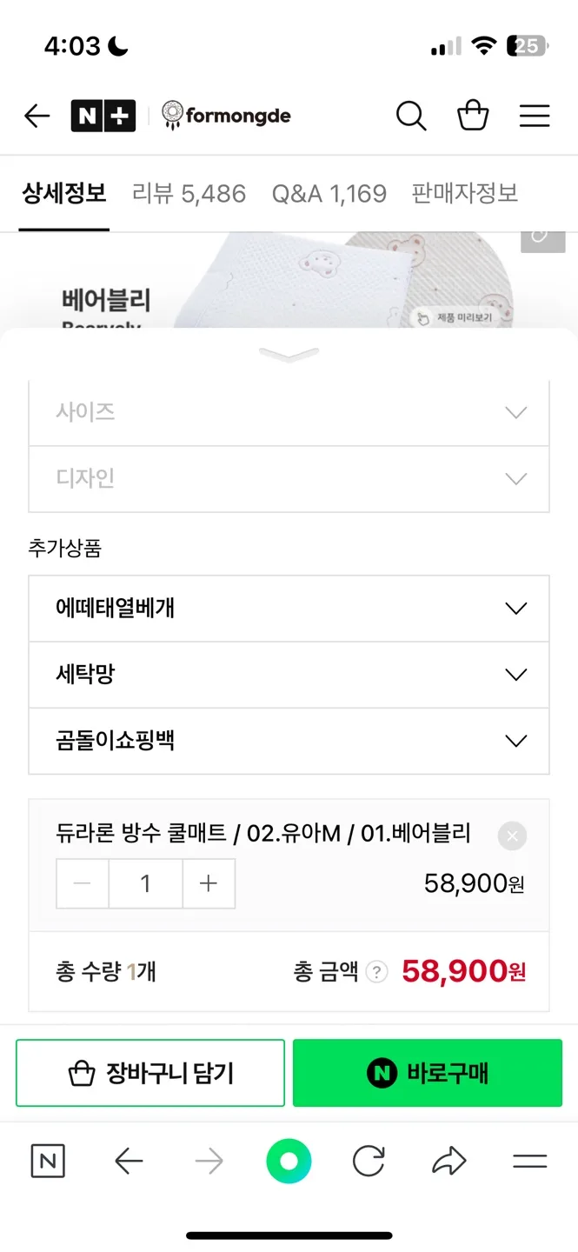This screenshot has height=1252, width=578.
Task: Expand the 사이즈 dropdown
Action: click(289, 413)
